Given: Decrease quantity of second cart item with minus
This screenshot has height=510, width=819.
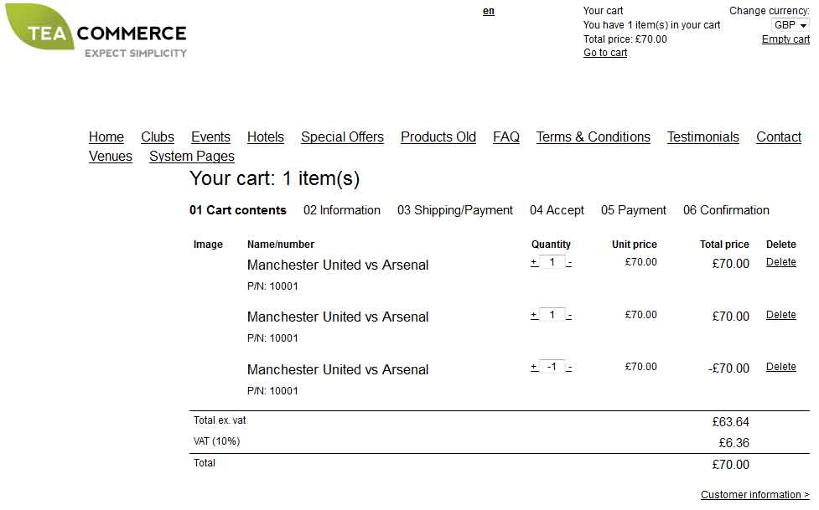Looking at the screenshot, I should point(569,316).
